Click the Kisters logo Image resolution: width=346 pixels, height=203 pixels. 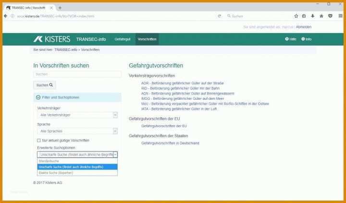click(x=52, y=39)
